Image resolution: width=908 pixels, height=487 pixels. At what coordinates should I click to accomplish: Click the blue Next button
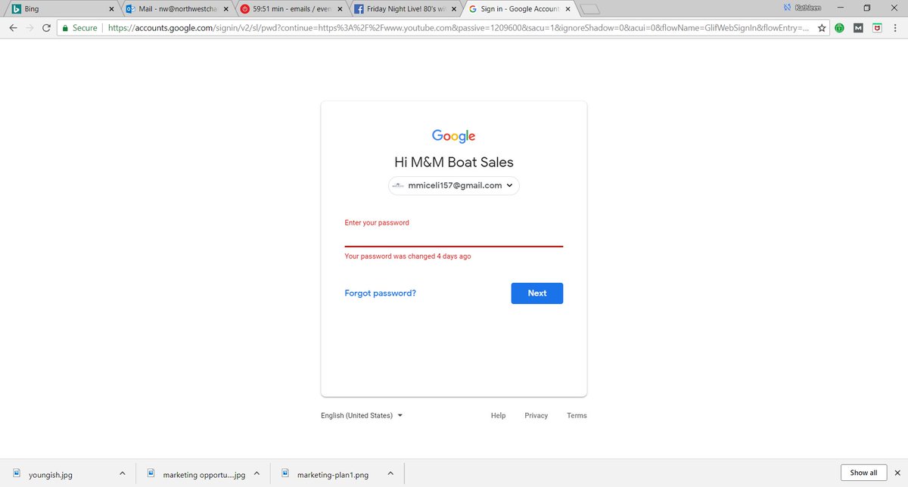(537, 293)
